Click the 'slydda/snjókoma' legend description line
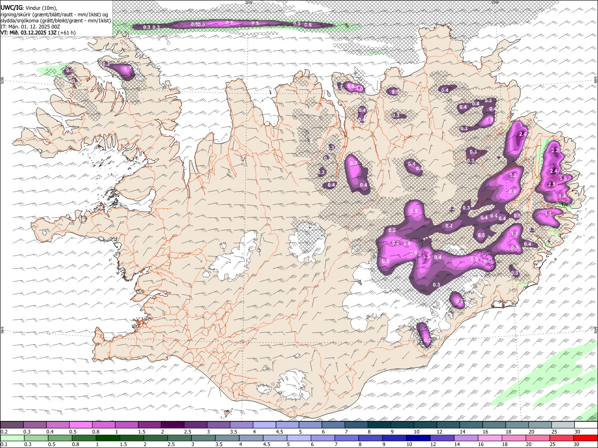 [56, 21]
